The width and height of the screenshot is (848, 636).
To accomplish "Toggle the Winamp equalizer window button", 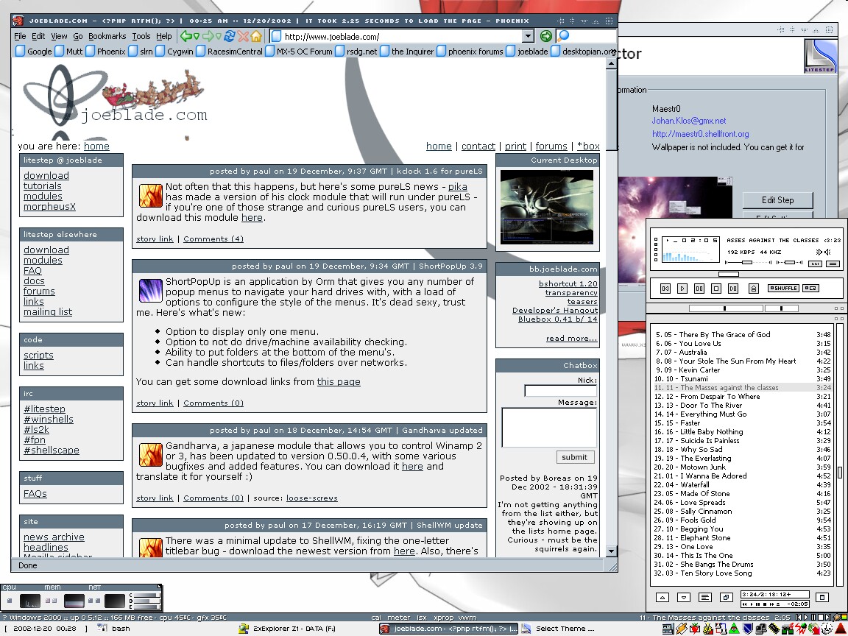I will (816, 264).
